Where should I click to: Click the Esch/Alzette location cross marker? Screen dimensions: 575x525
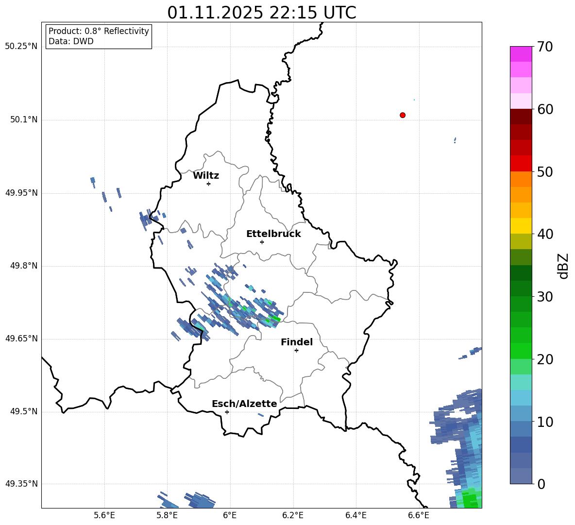(x=227, y=412)
